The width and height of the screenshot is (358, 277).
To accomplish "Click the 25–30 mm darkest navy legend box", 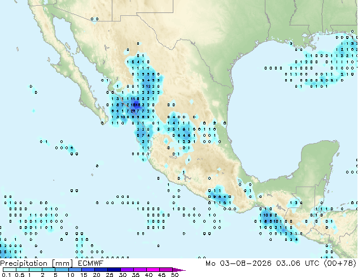I will (114, 270).
